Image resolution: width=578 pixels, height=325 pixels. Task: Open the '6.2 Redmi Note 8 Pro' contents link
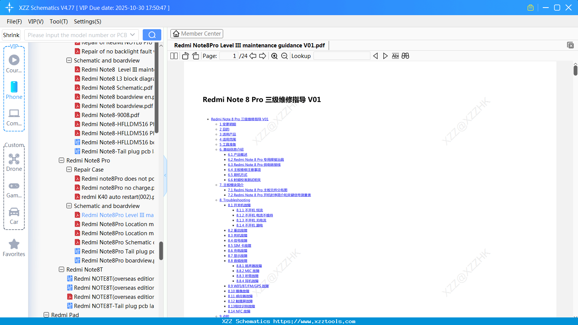click(256, 159)
